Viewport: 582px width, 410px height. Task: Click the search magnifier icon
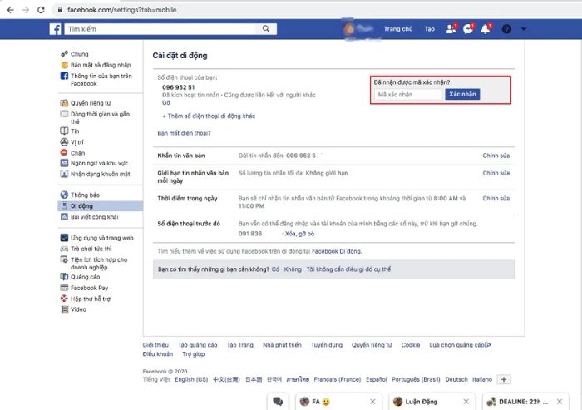click(266, 28)
